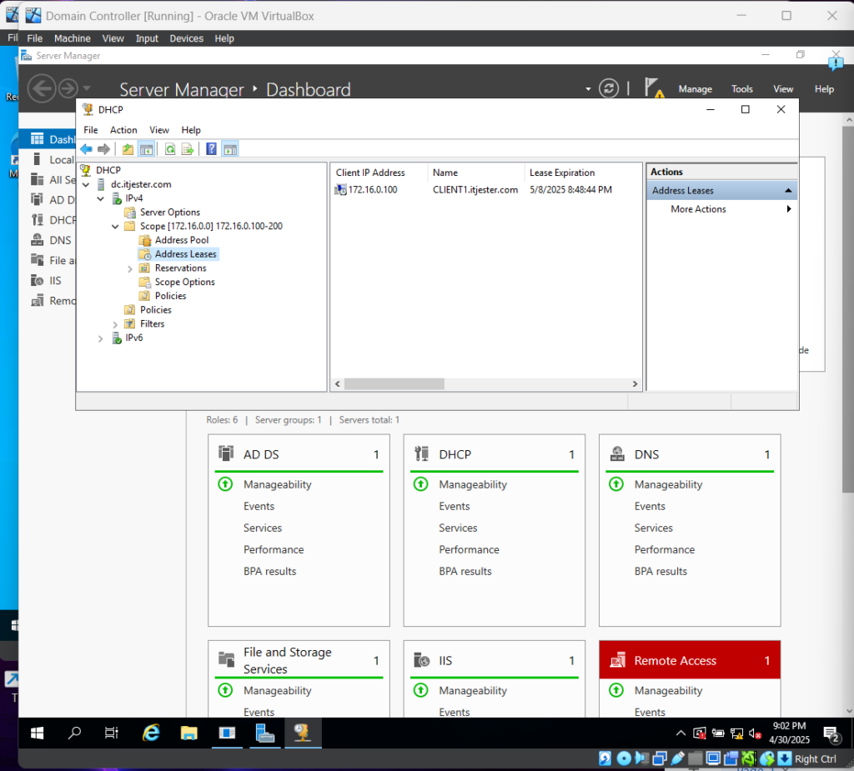Image resolution: width=854 pixels, height=771 pixels.
Task: Click the lease list scroll right arrow
Action: [x=635, y=384]
